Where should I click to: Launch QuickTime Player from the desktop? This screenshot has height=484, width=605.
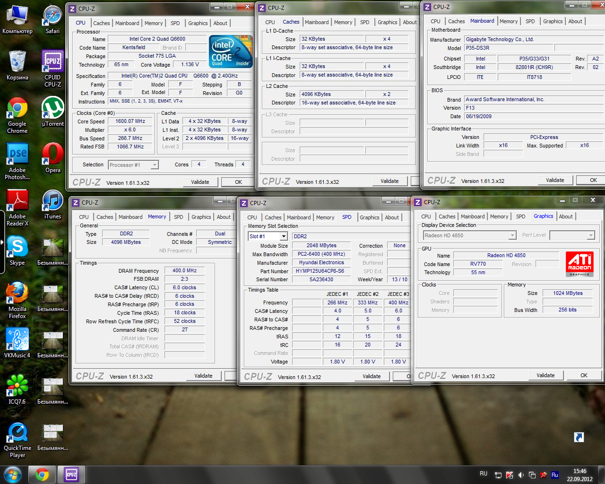coord(17,440)
